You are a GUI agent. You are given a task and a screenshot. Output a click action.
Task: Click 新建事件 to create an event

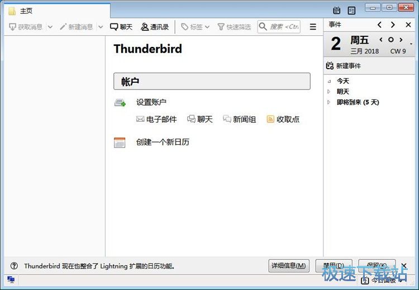point(344,66)
